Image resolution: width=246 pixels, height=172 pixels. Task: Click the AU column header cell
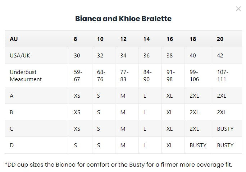14,39
